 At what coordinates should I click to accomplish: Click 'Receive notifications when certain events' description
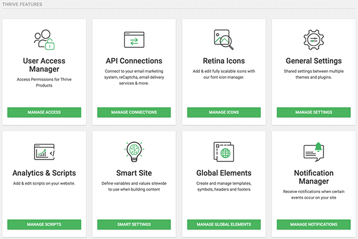point(314,195)
